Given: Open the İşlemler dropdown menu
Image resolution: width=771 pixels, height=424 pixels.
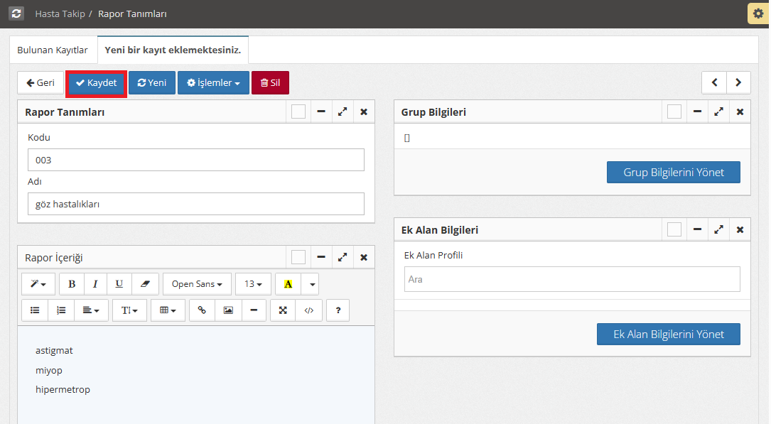Looking at the screenshot, I should tap(213, 83).
